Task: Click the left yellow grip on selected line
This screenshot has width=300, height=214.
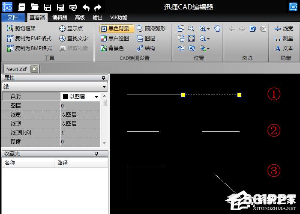Action: [183, 95]
